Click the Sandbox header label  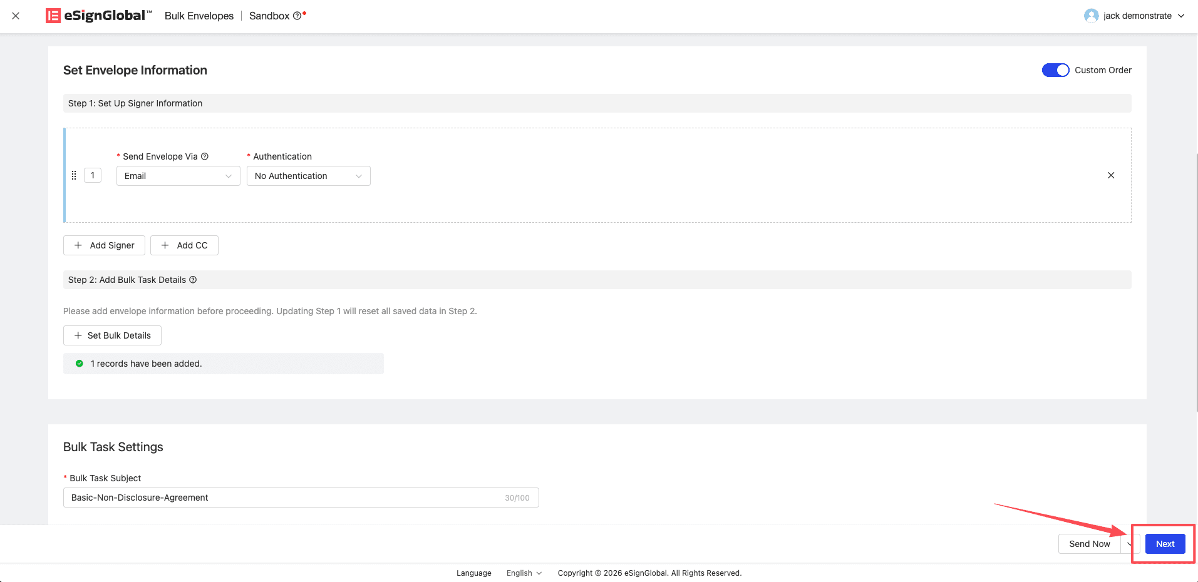pos(269,16)
